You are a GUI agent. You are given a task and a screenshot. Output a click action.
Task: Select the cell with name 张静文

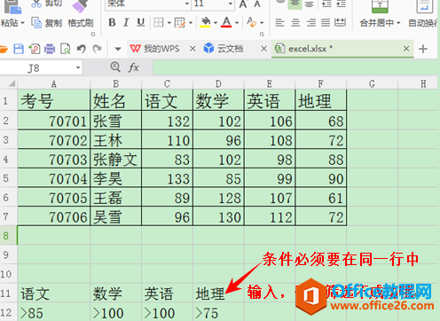pos(116,159)
